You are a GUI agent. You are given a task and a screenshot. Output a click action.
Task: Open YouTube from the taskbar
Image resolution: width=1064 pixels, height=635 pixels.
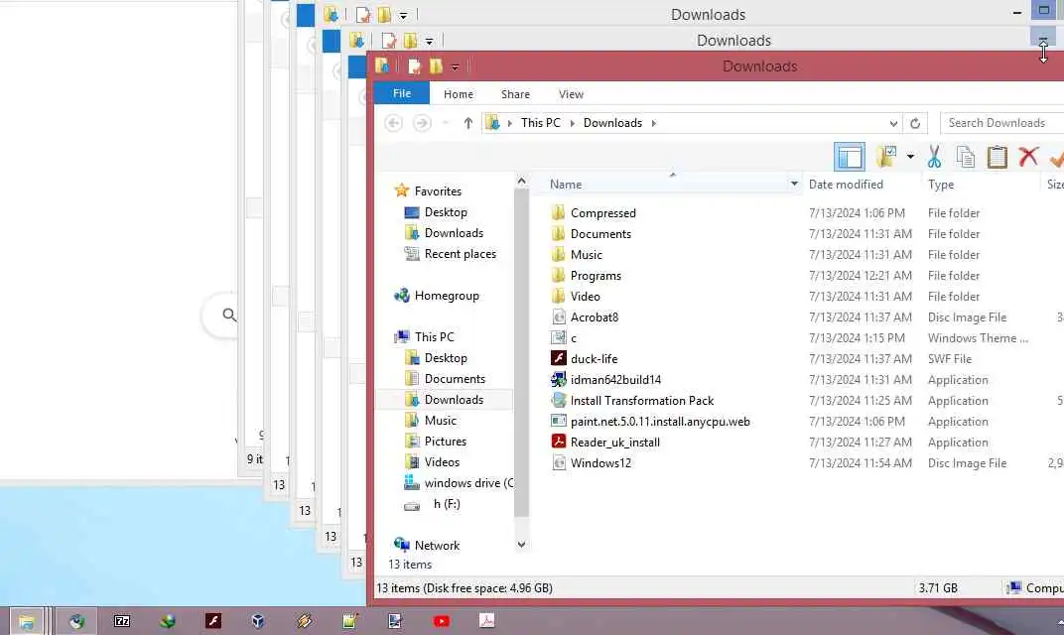441,621
